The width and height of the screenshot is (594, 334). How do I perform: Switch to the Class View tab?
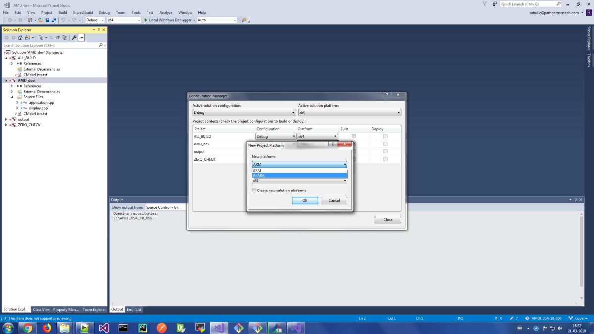(x=41, y=309)
